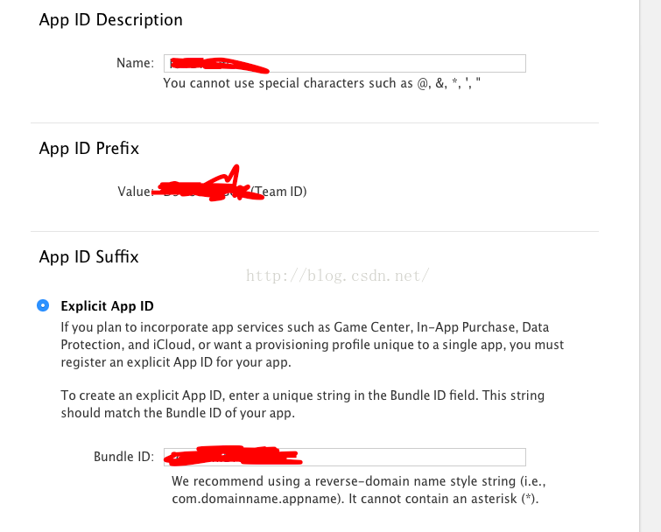Click into the Name text field
The height and width of the screenshot is (532, 661).
(394, 63)
